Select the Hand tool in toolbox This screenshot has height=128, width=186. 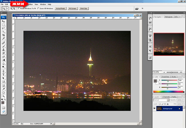(3, 92)
